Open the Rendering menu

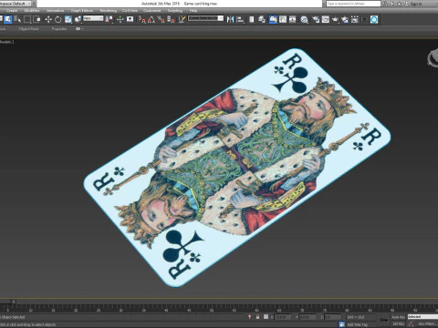tap(109, 10)
